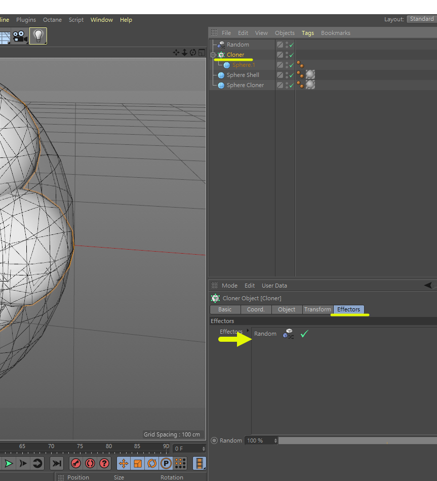
Task: Open the Render Settings film strip icon
Action: tap(199, 463)
